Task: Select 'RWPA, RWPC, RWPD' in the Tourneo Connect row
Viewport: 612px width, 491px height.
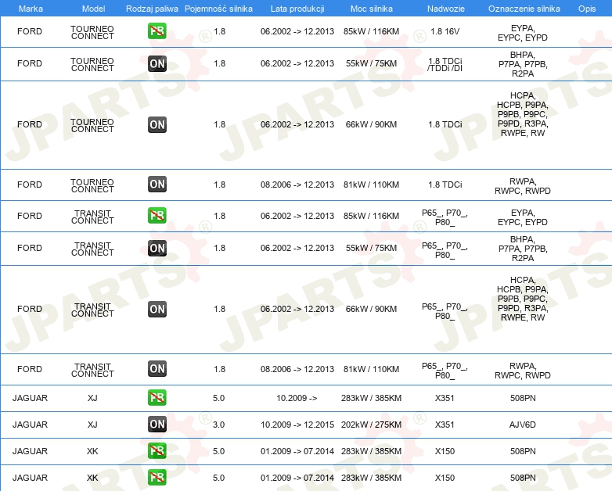Action: pos(523,186)
